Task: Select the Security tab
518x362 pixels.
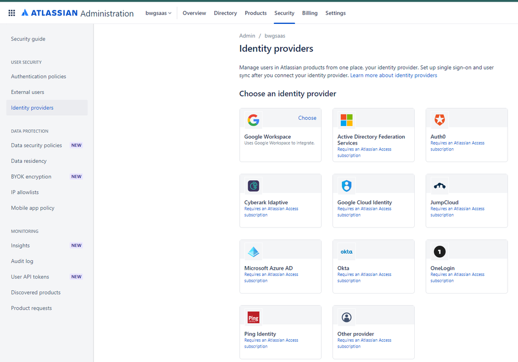Action: [x=284, y=13]
